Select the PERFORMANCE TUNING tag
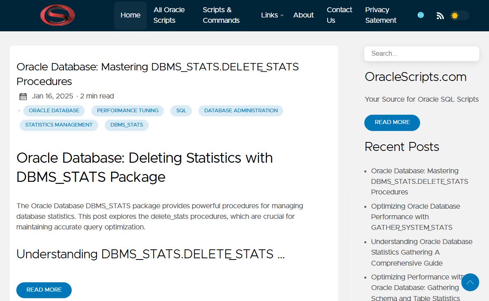 pyautogui.click(x=128, y=111)
